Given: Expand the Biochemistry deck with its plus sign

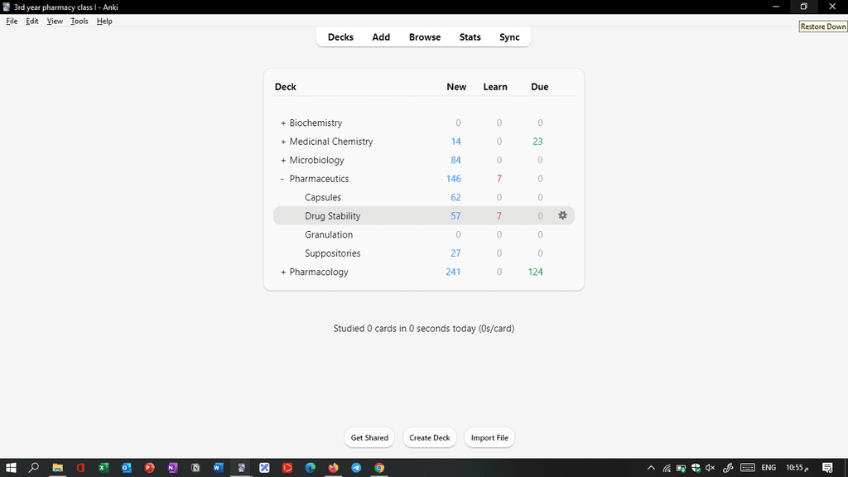Looking at the screenshot, I should click(x=283, y=123).
